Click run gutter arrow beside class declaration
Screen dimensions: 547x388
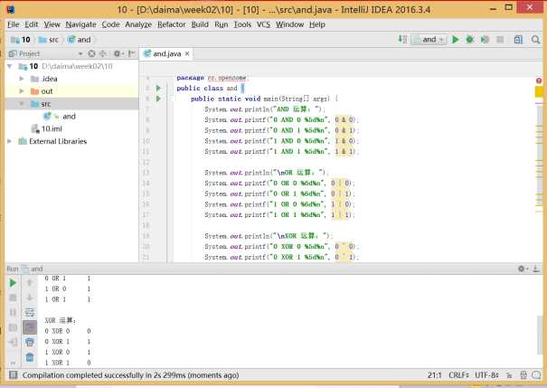(158, 89)
